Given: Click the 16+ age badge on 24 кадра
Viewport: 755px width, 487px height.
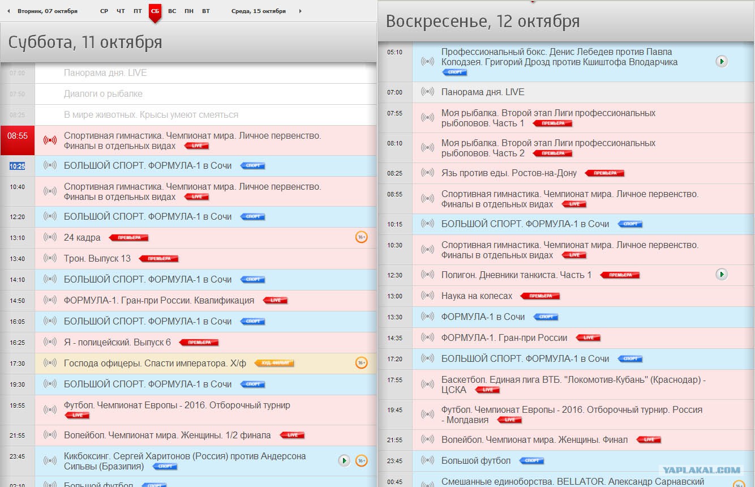Looking at the screenshot, I should point(361,237).
